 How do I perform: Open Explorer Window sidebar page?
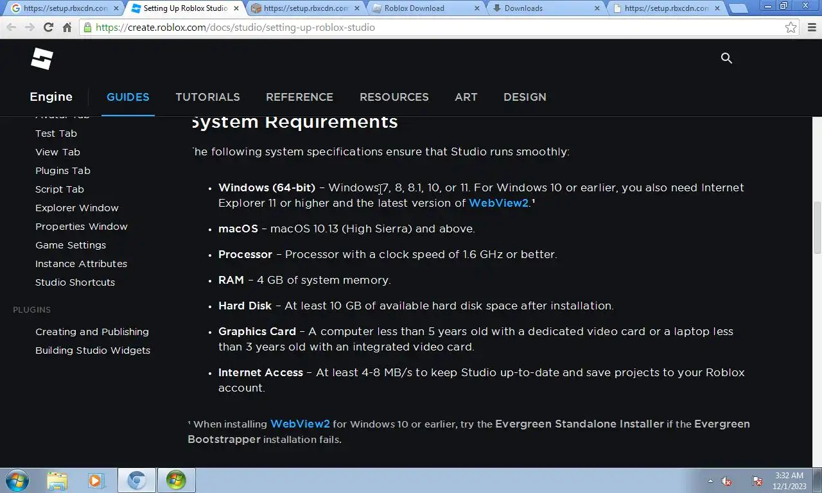click(x=77, y=208)
